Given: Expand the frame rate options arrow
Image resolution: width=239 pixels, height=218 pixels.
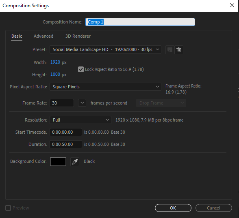Looking at the screenshot, I should [82, 103].
